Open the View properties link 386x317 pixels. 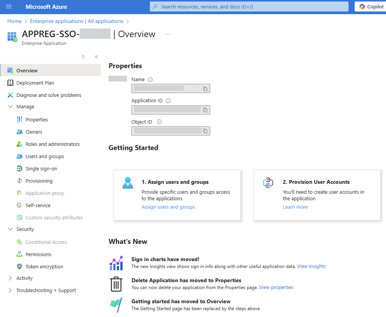276,288
